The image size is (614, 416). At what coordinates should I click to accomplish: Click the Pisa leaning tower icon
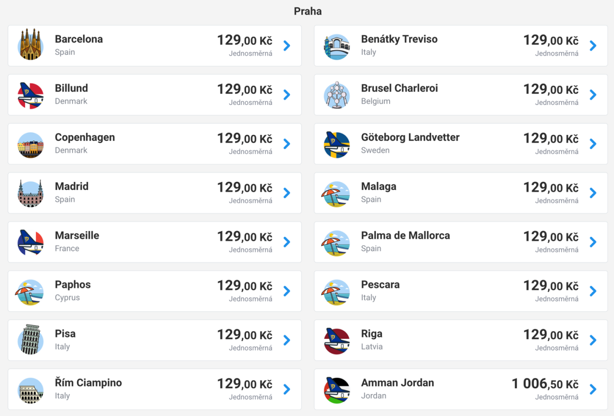31,340
